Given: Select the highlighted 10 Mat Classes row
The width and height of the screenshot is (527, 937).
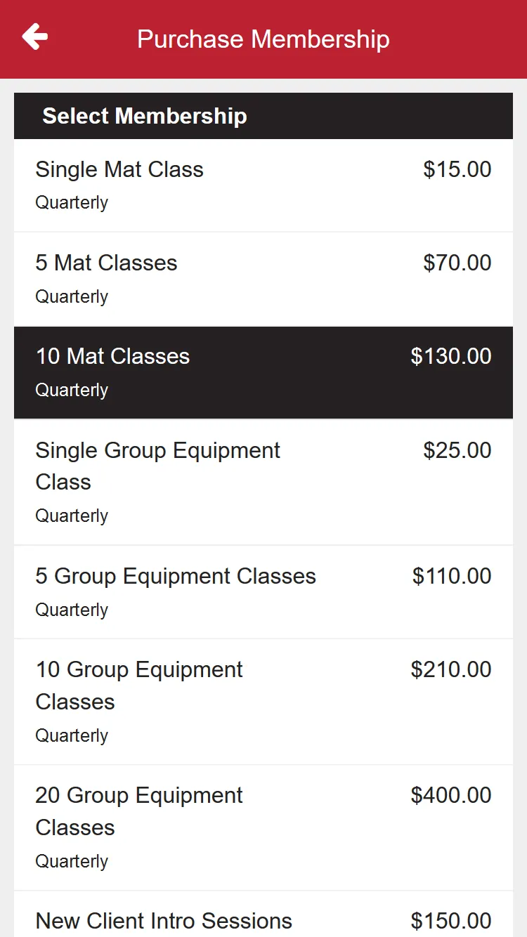Looking at the screenshot, I should (263, 372).
